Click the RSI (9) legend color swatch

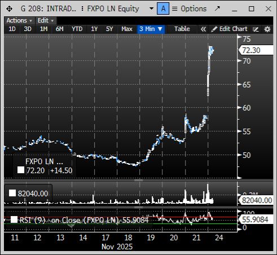click(x=14, y=219)
